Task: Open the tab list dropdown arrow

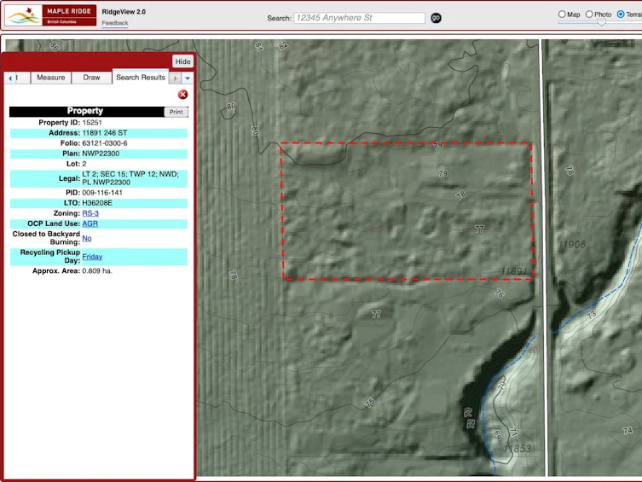Action: 188,78
